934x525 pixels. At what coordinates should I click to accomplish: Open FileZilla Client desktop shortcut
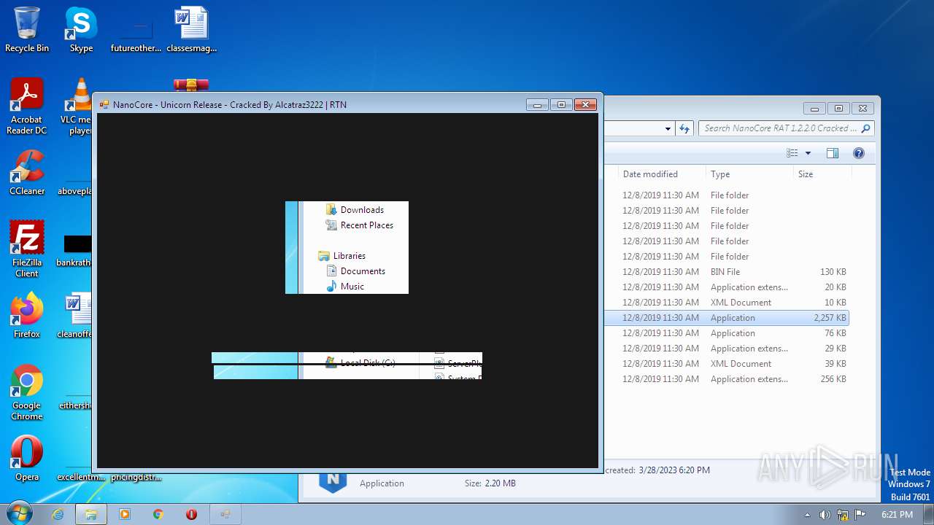coord(27,249)
